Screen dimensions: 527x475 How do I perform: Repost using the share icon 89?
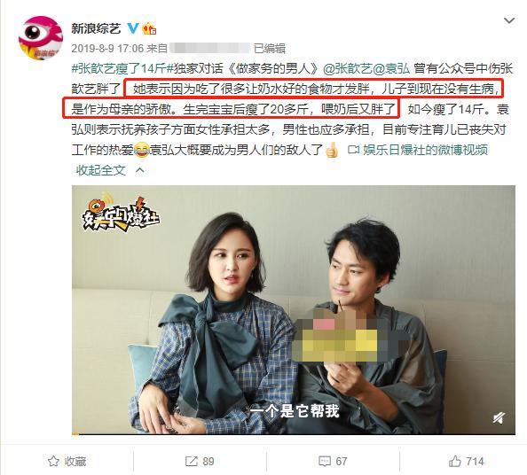[x=200, y=461]
